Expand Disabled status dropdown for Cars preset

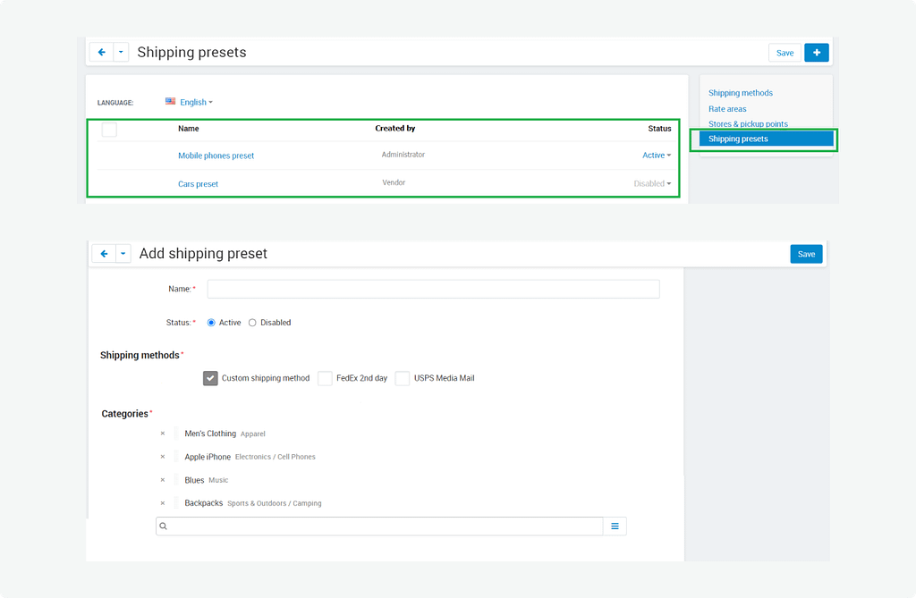652,184
